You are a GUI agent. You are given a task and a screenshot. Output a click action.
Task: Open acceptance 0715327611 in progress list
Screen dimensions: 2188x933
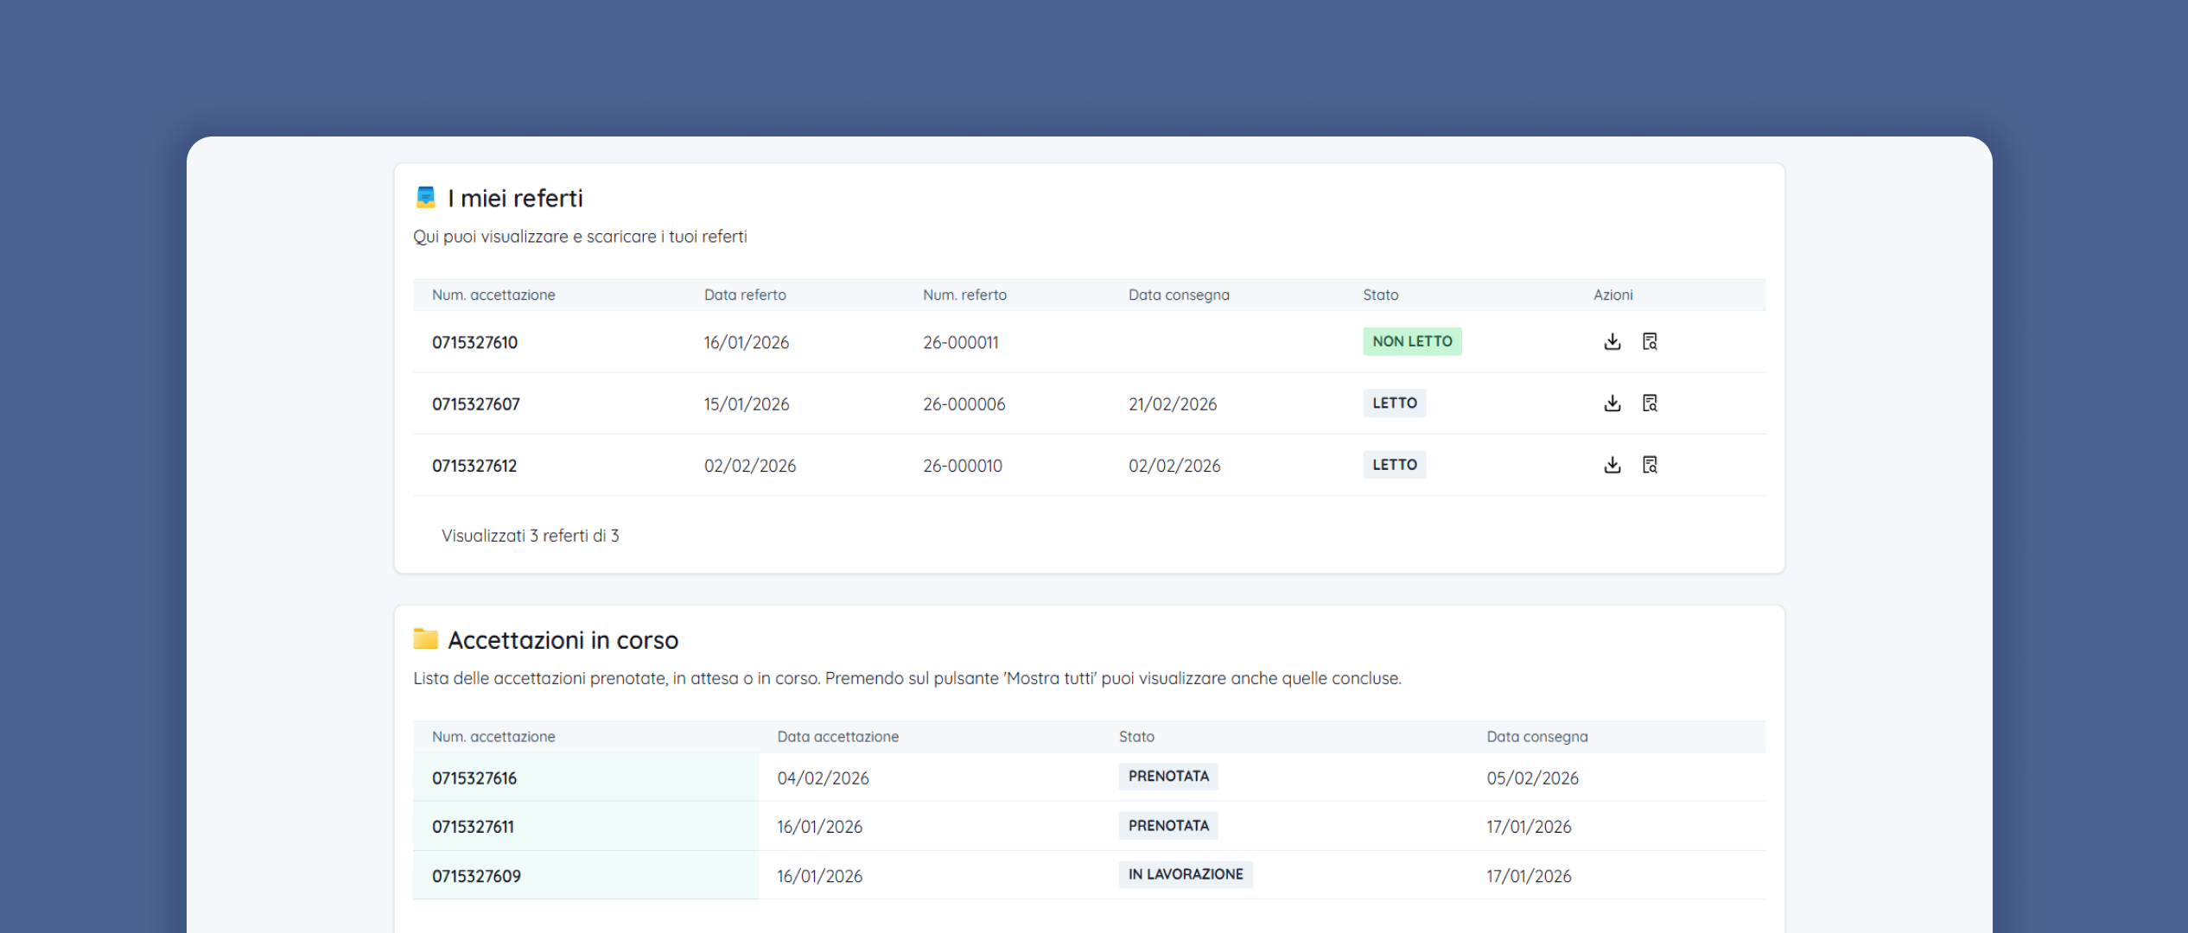click(473, 827)
